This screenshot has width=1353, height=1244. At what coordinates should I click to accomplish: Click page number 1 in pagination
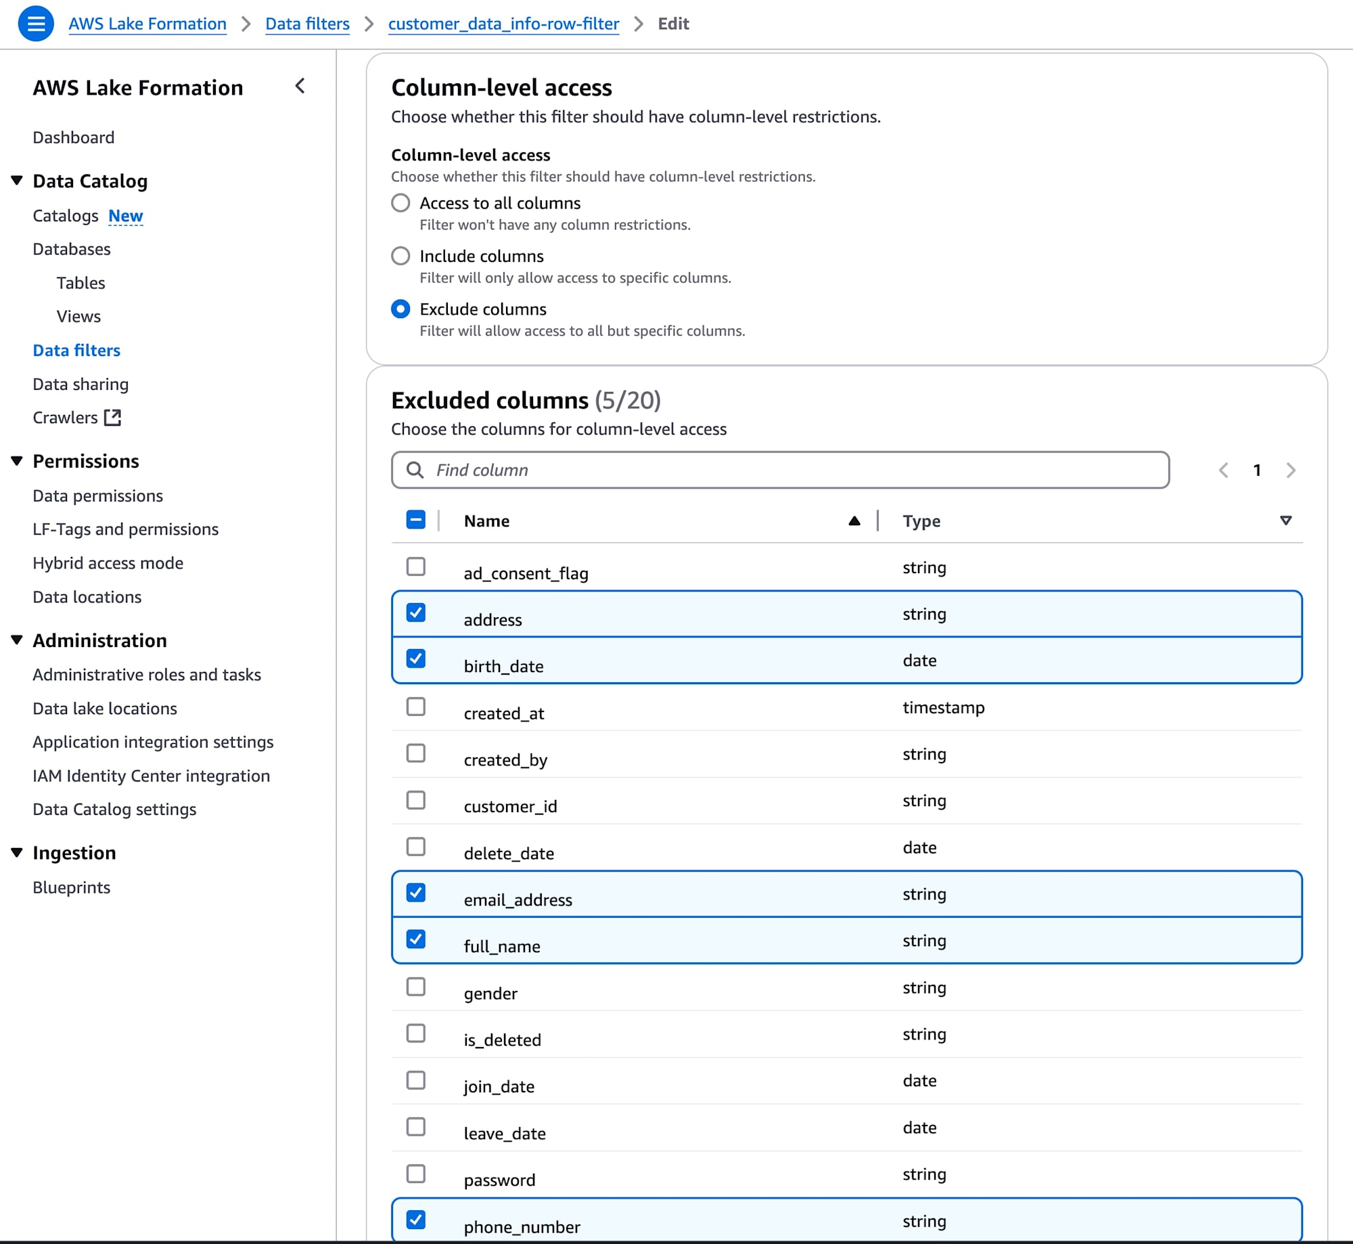[x=1257, y=470]
